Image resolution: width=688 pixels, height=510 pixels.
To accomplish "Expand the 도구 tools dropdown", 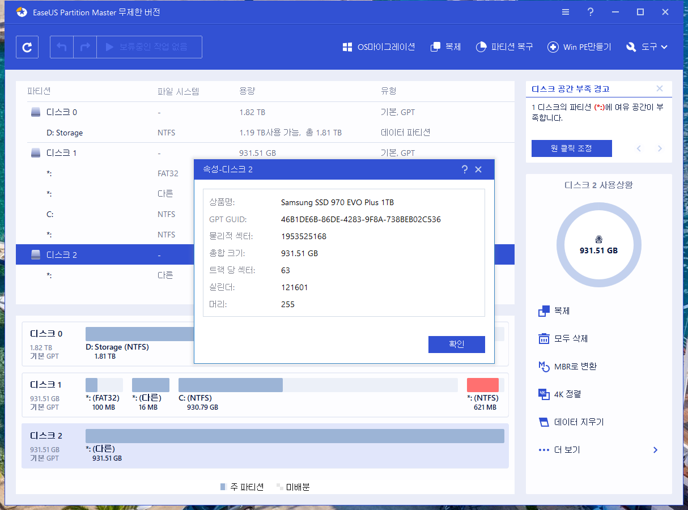I will pyautogui.click(x=647, y=47).
